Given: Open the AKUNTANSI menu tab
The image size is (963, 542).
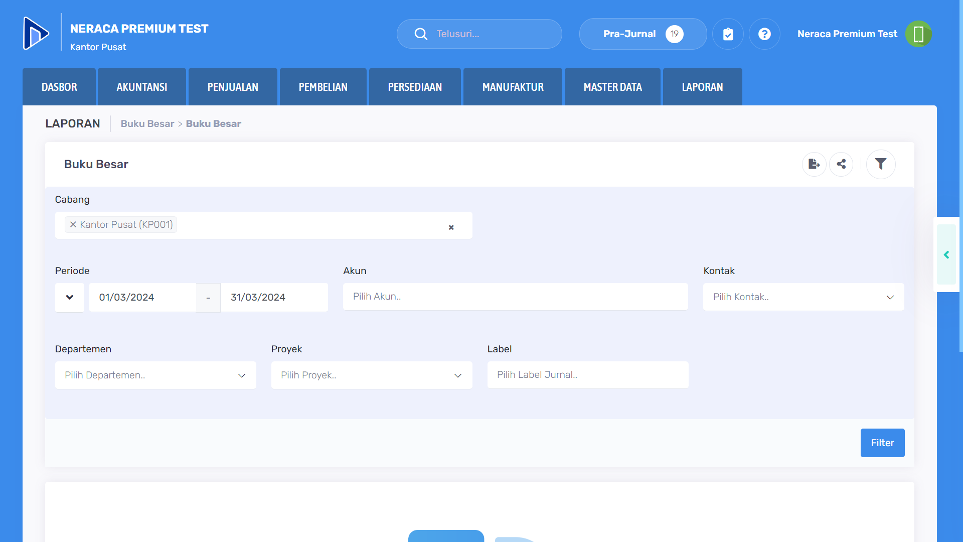Looking at the screenshot, I should coord(142,87).
